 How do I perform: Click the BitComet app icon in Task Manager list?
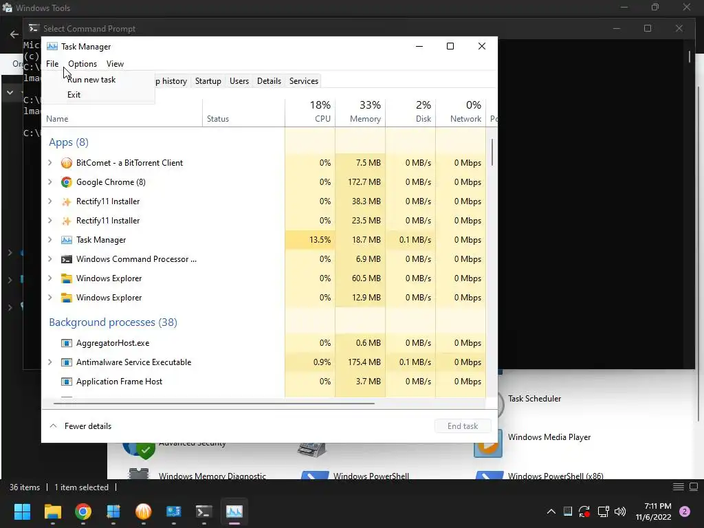tap(67, 163)
